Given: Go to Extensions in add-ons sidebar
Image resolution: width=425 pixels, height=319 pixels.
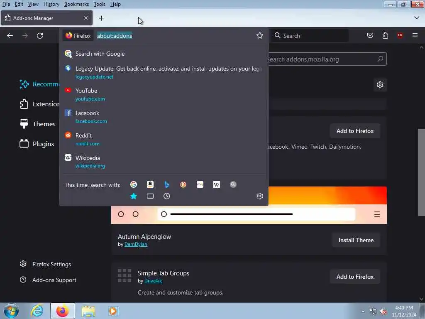Looking at the screenshot, I should click(x=39, y=104).
